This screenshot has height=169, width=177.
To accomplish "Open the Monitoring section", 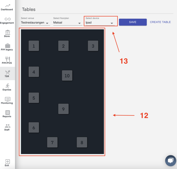I will coord(7,101).
